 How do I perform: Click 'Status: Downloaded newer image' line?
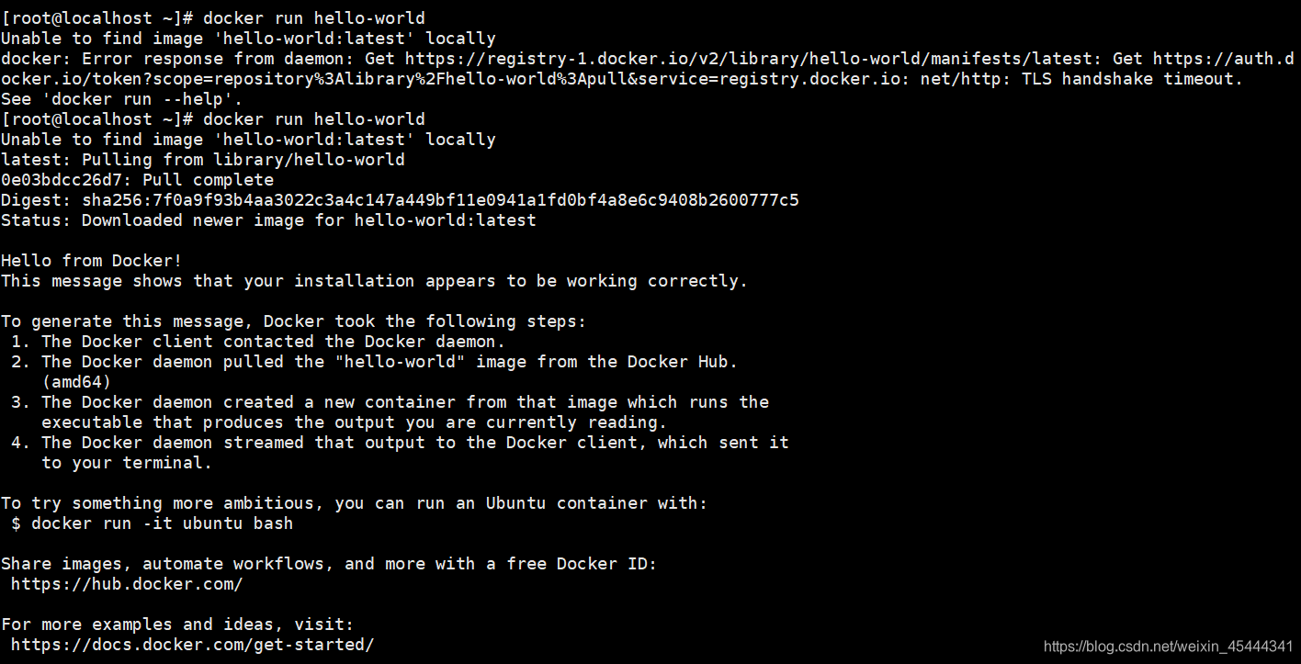(268, 220)
